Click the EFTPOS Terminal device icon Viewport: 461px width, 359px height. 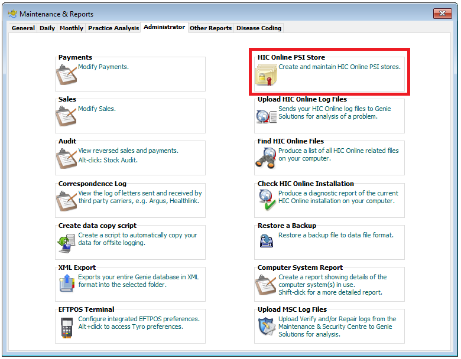[67, 326]
